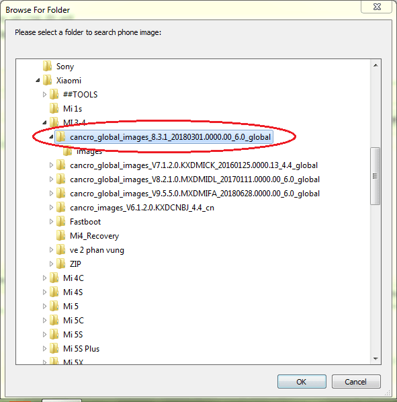The image size is (397, 402).
Task: Click the ve 2 phan vung folder icon
Action: (61, 249)
